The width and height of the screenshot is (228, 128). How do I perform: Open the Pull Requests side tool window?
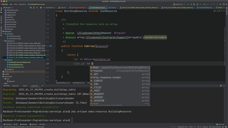[1, 31]
